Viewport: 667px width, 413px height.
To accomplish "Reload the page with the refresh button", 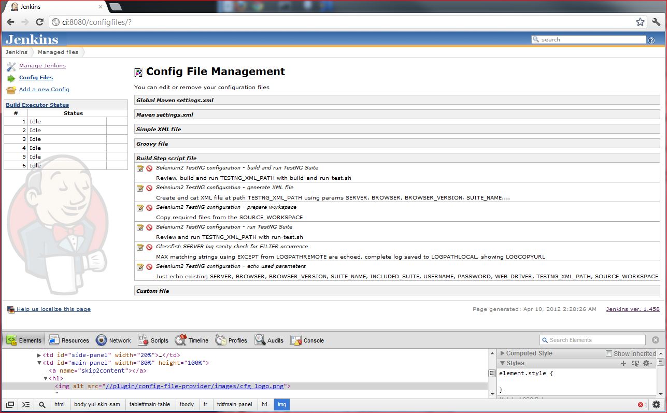I will (x=39, y=22).
